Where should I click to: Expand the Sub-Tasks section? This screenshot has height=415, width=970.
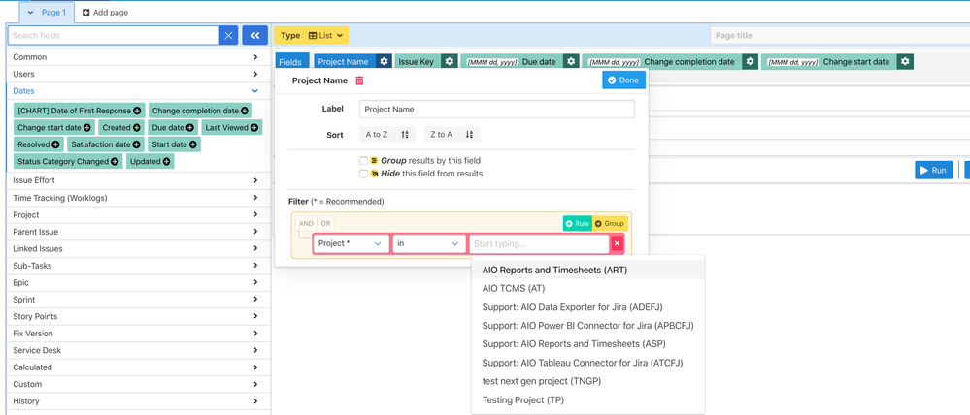click(139, 267)
